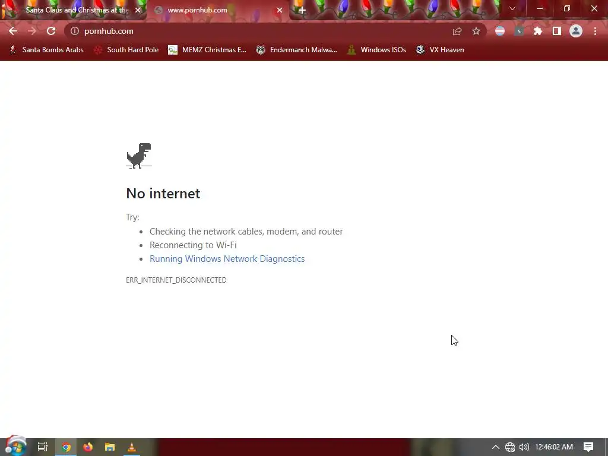Open File Explorer from the taskbar
The width and height of the screenshot is (608, 456).
pos(110,447)
